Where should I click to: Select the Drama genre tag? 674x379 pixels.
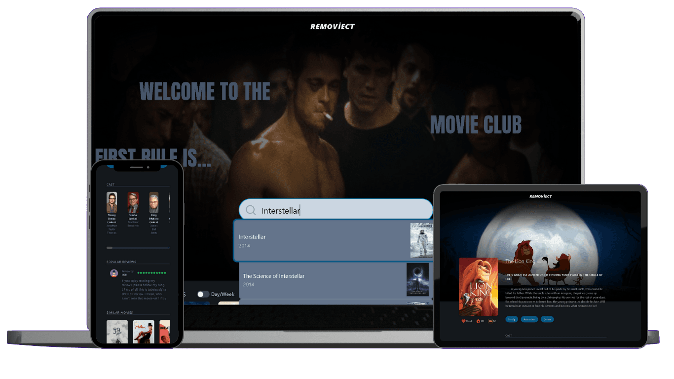coord(547,319)
